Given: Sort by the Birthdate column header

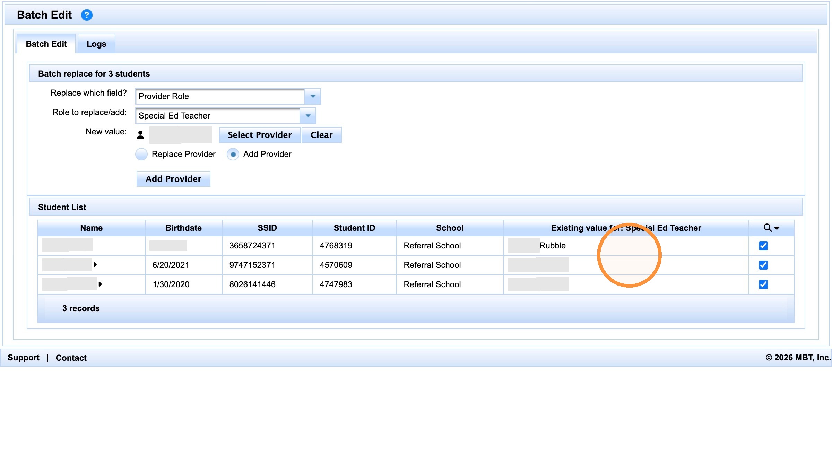Looking at the screenshot, I should click(x=183, y=228).
